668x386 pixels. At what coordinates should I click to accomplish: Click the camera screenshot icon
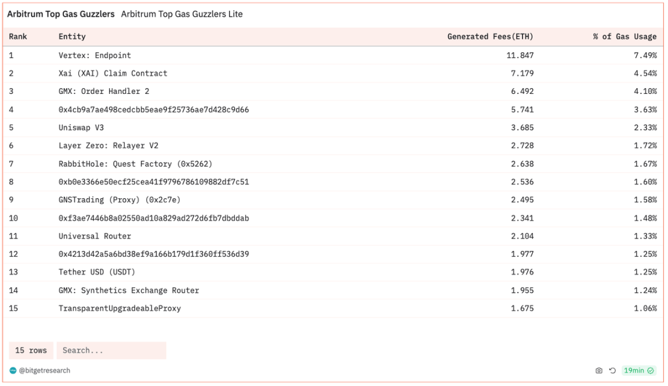click(599, 371)
